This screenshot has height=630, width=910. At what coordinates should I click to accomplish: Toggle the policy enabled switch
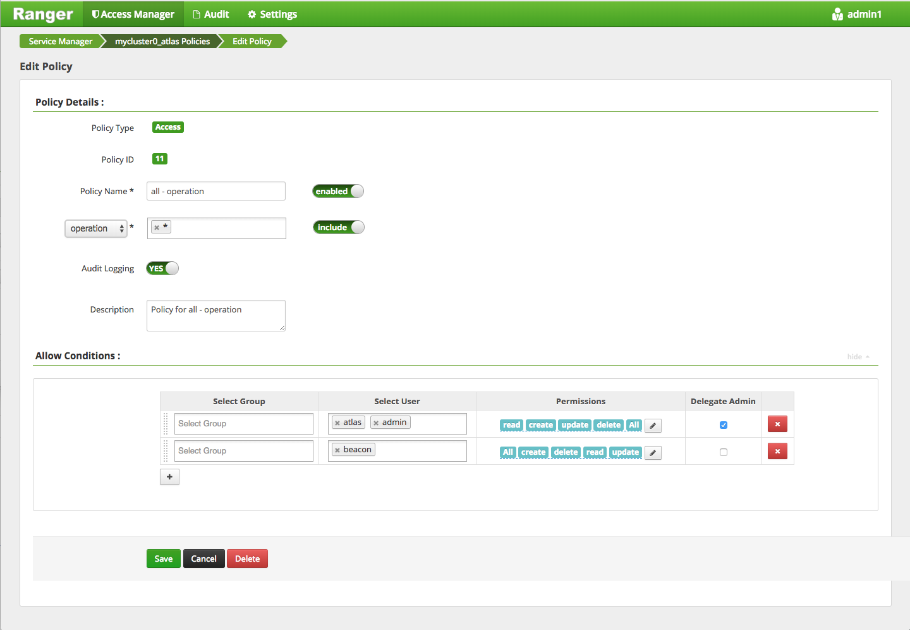tap(338, 191)
